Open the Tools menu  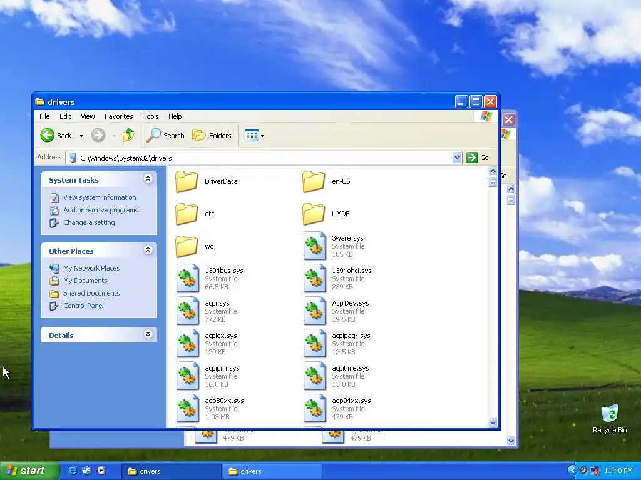(x=150, y=116)
